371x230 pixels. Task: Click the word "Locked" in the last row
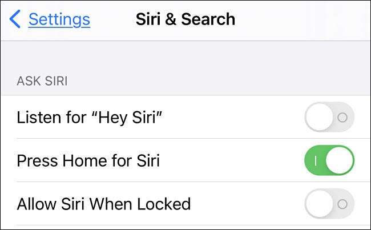pos(164,204)
